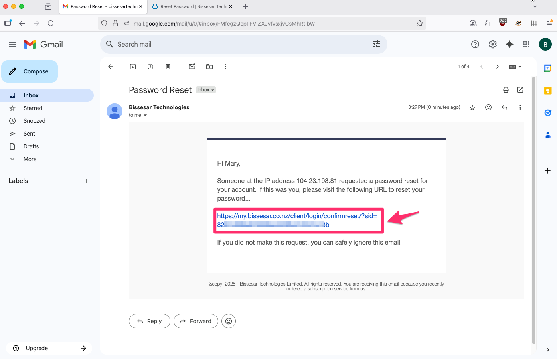Star the Bissesar Technologies message
557x359 pixels.
[472, 107]
